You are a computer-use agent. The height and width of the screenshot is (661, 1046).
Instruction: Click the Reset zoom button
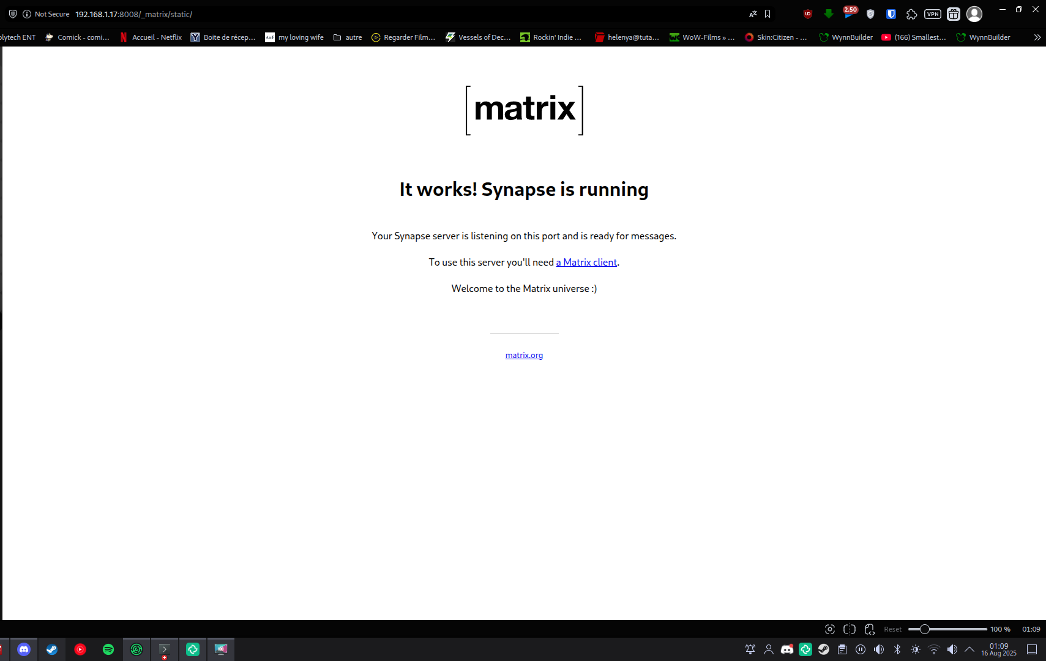(893, 629)
